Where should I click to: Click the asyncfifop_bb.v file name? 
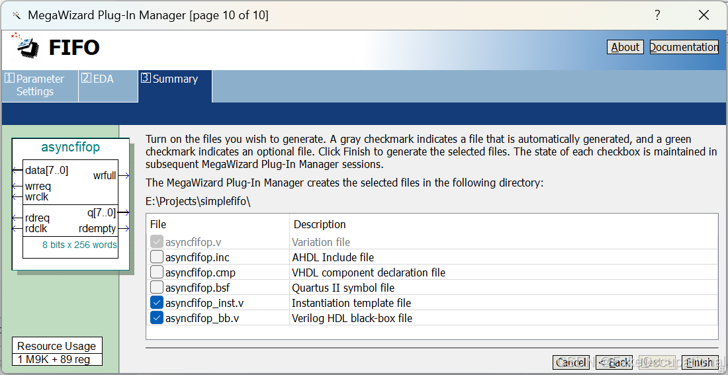click(203, 318)
